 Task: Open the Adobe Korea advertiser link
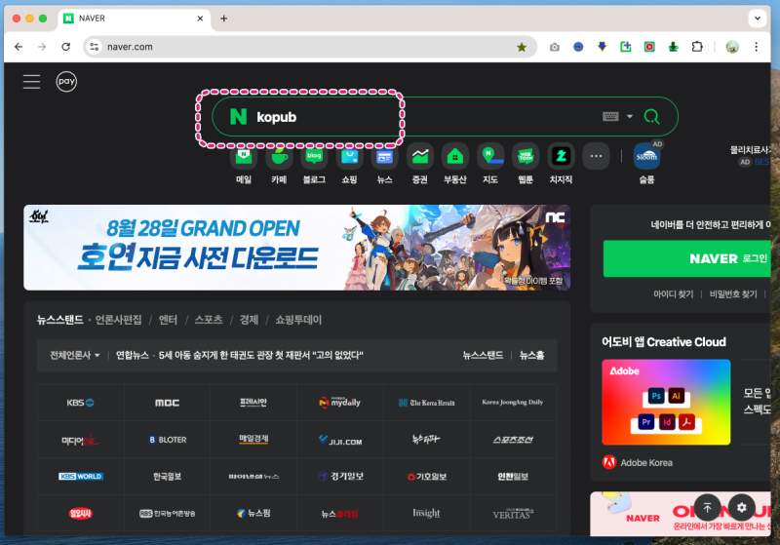(638, 462)
